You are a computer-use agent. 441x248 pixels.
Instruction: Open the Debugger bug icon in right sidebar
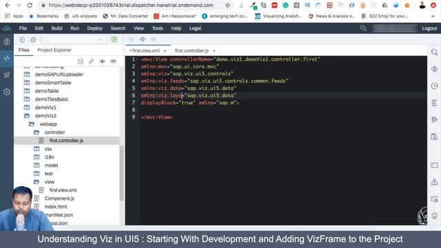[434, 120]
